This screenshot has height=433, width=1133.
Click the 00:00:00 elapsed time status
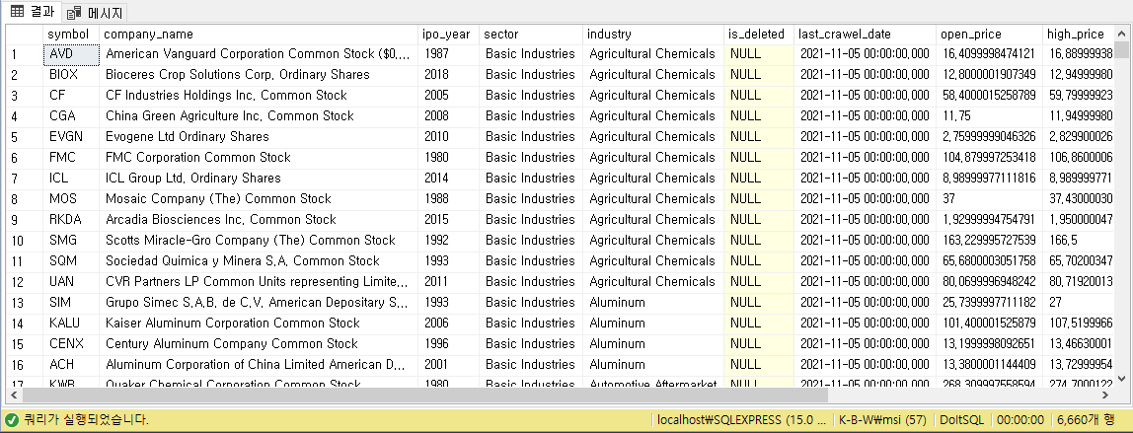click(x=1020, y=419)
